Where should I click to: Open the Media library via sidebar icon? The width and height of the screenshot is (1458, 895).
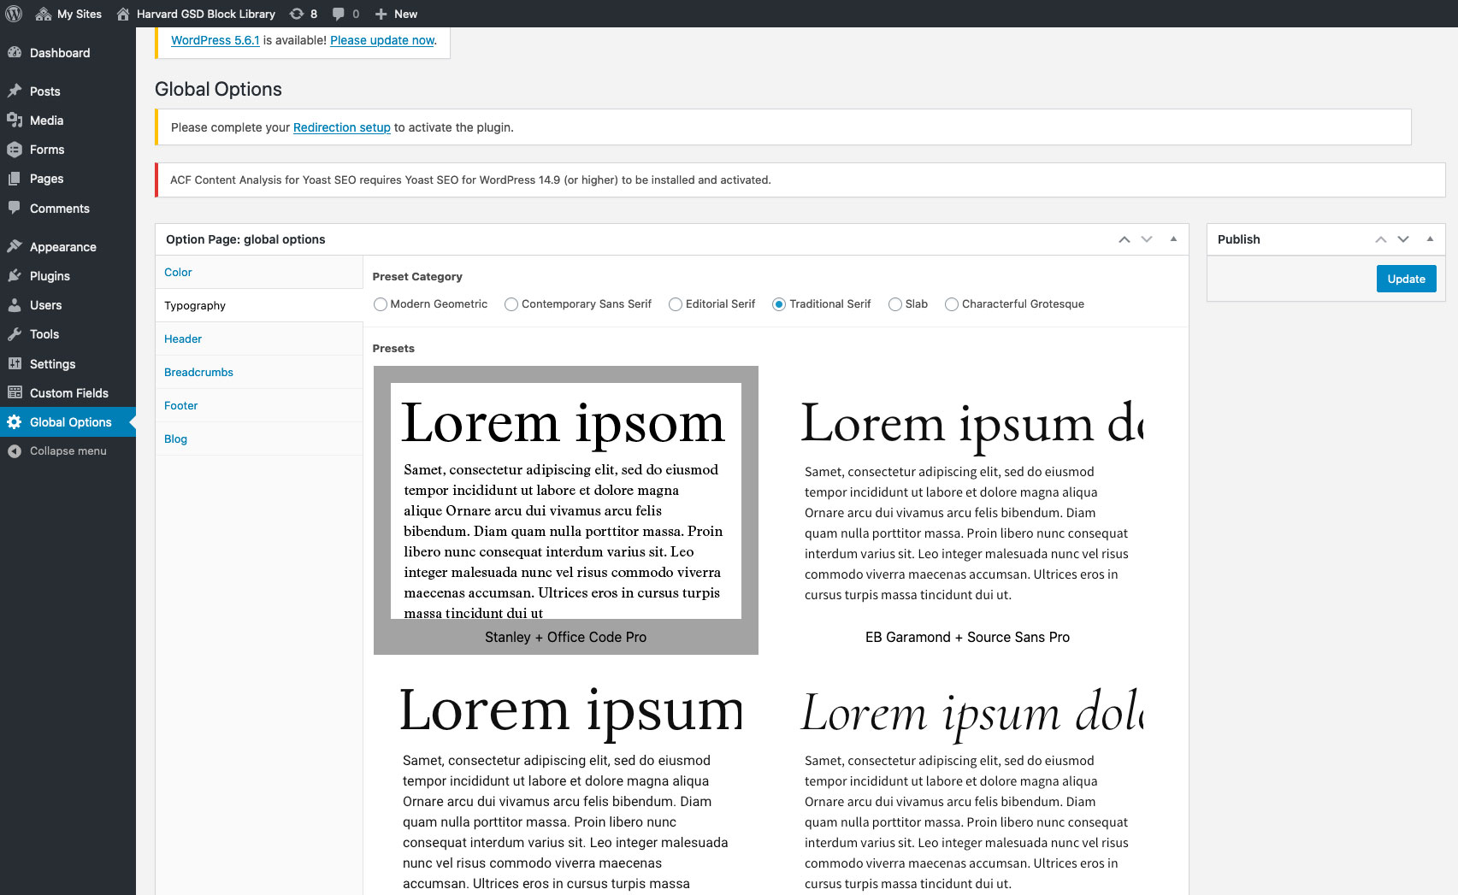pos(15,121)
